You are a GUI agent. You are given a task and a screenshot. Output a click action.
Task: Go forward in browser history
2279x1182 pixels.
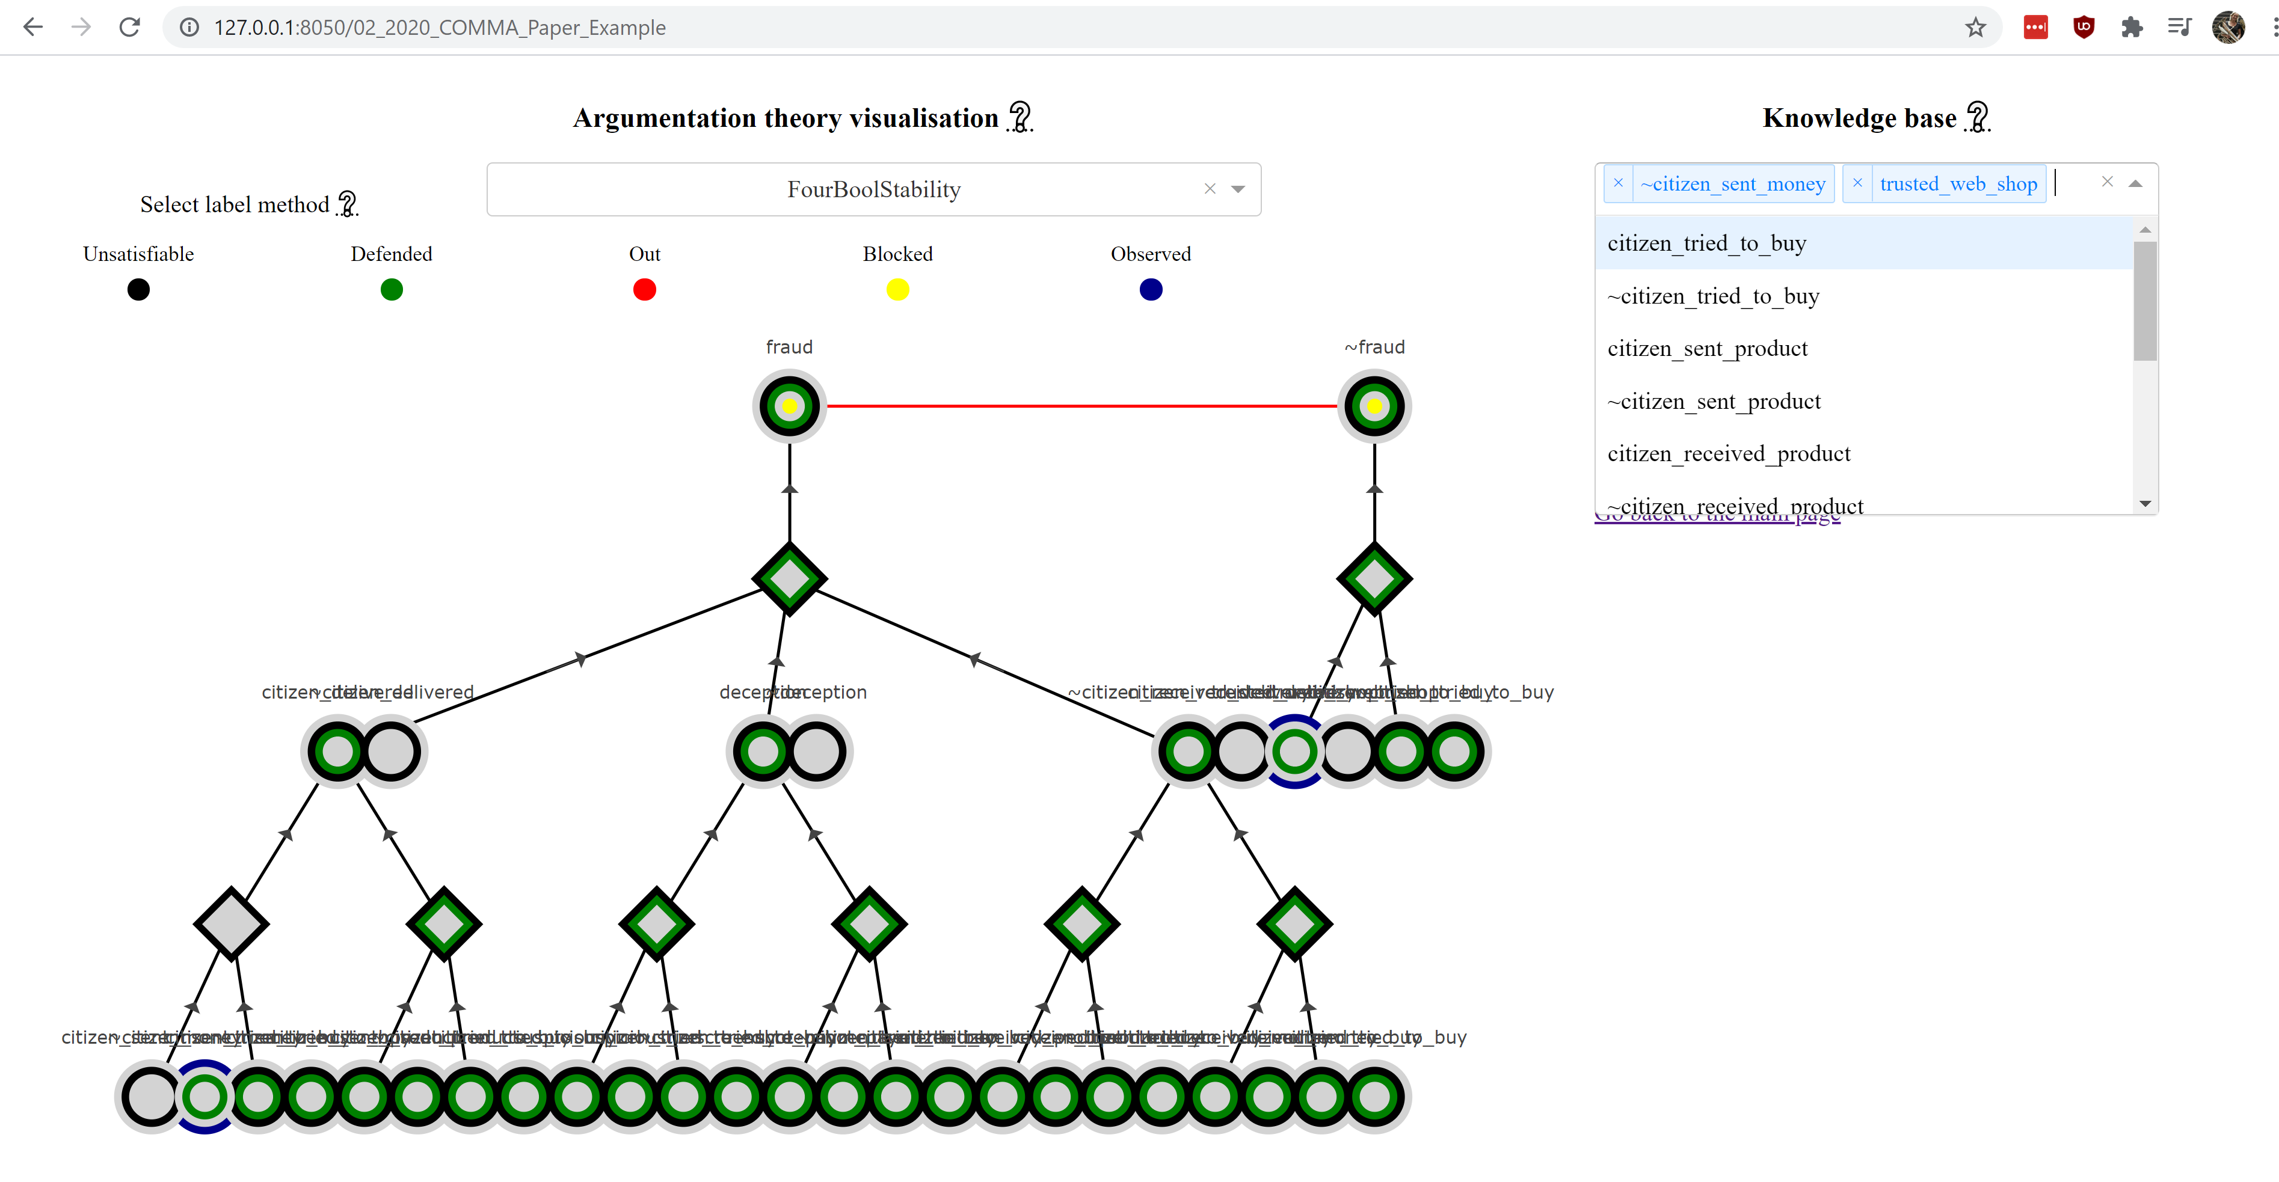point(81,28)
